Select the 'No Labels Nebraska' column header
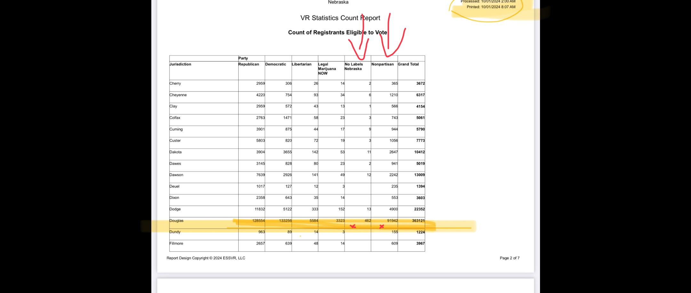 click(x=353, y=67)
